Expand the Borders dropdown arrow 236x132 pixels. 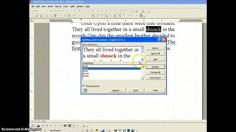[x=133, y=11]
